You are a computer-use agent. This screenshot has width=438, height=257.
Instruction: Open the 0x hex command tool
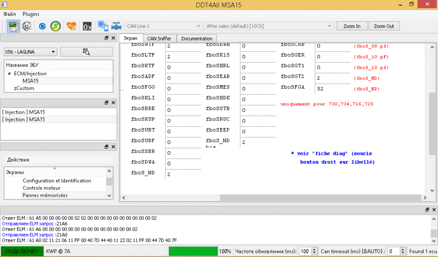point(87,27)
